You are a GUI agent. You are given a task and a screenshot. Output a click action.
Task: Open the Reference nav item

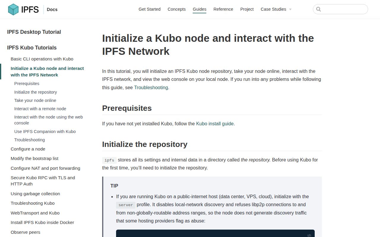click(223, 9)
